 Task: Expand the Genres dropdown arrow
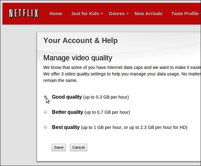pos(127,14)
